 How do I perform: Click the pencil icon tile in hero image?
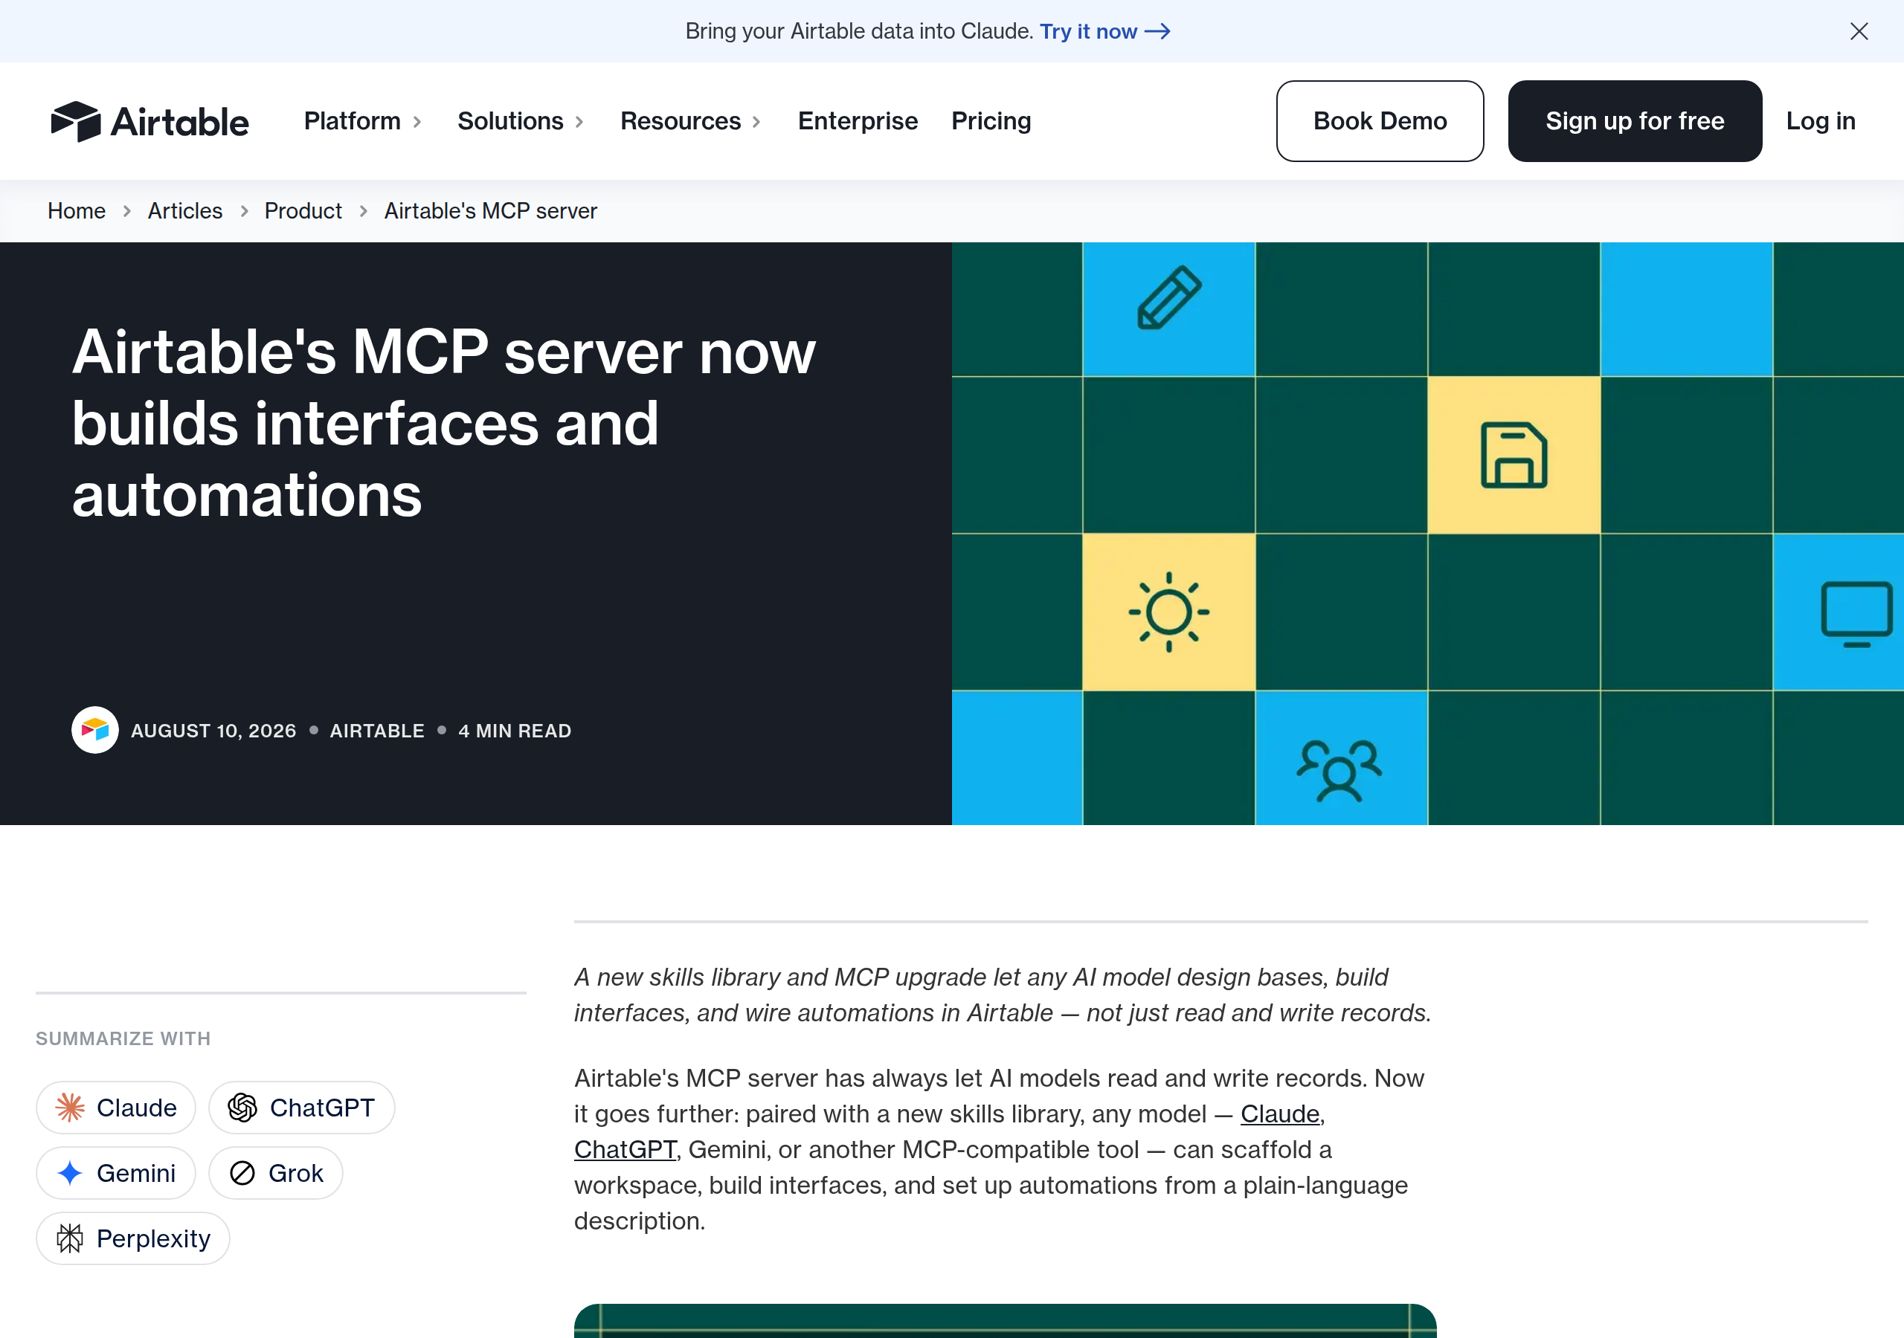[1168, 309]
